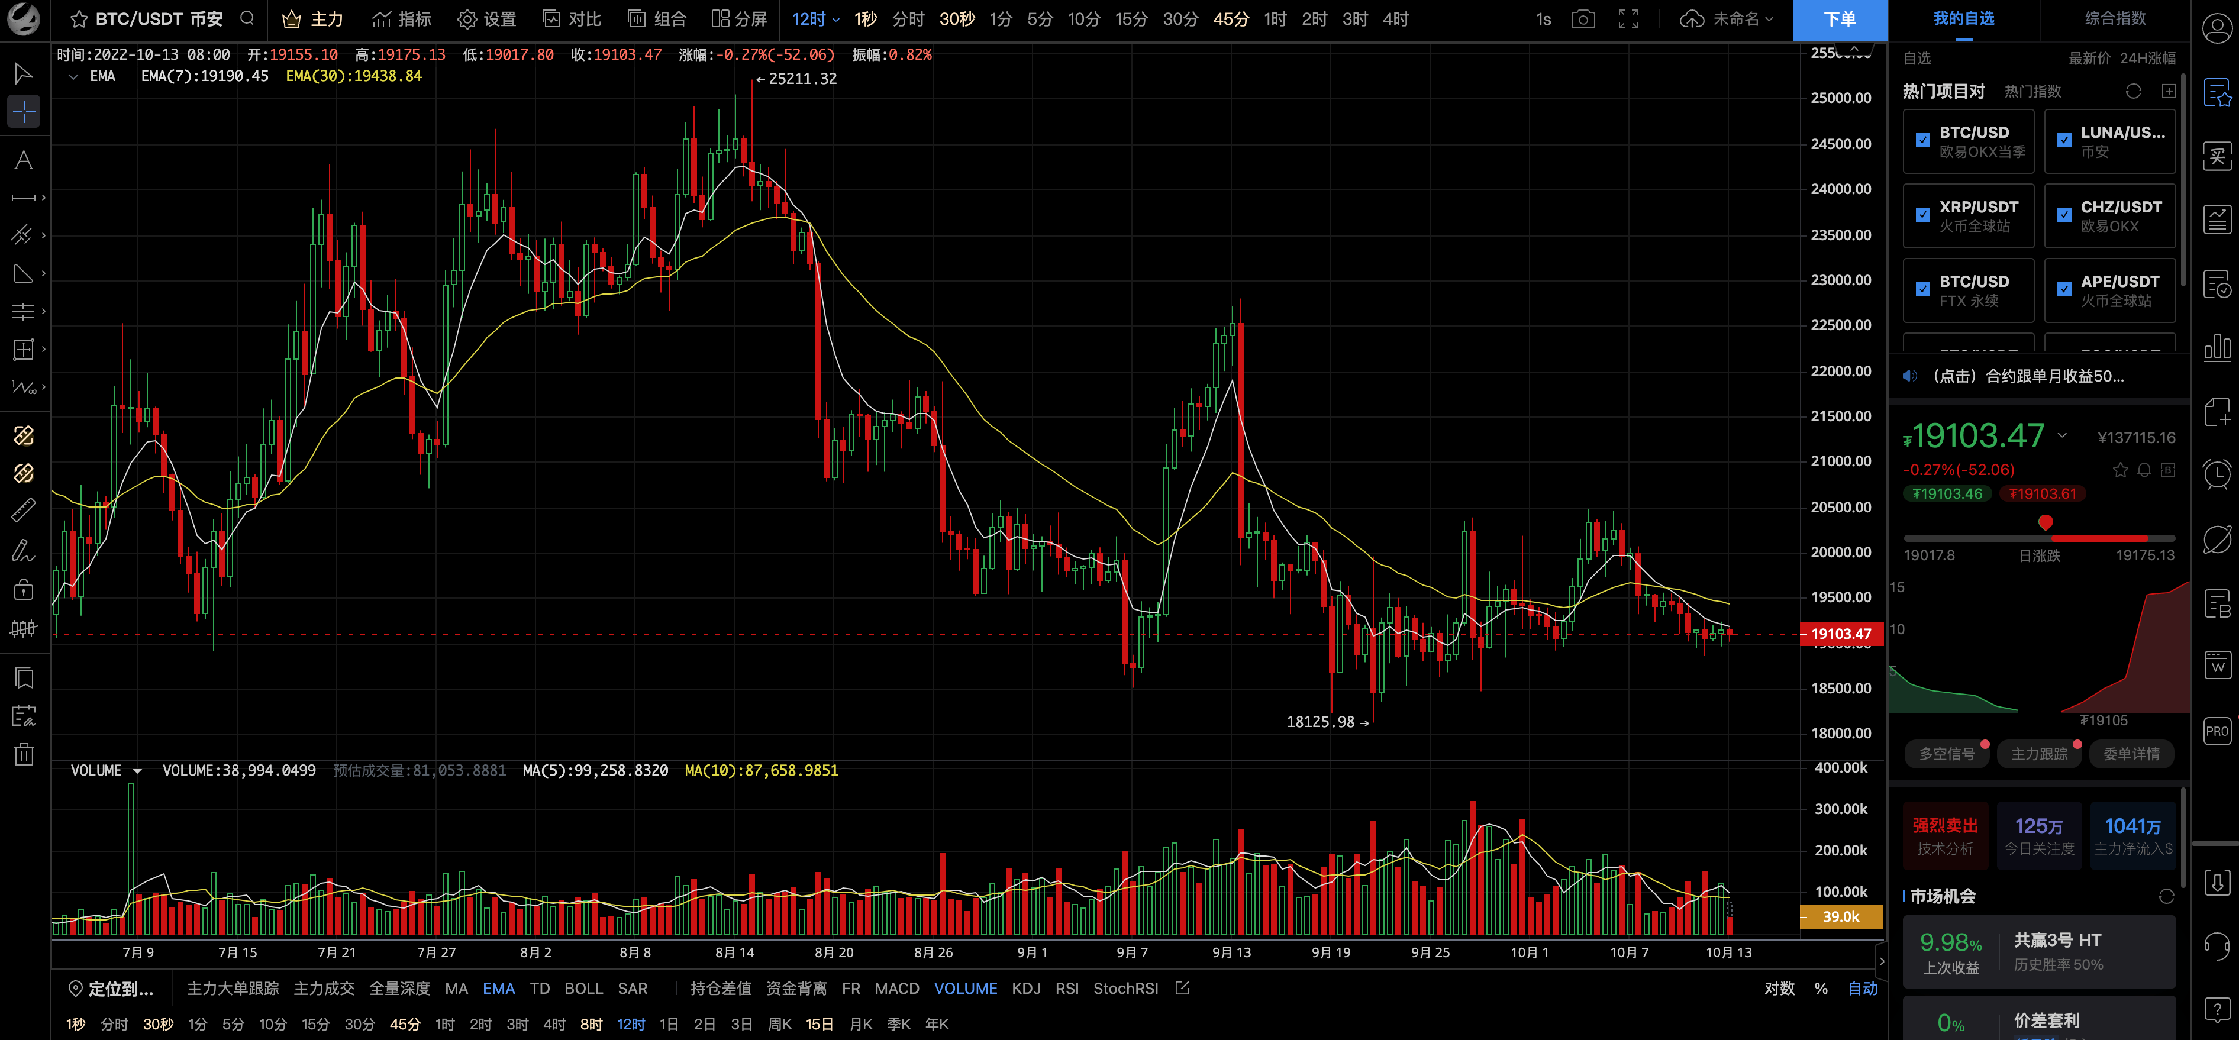This screenshot has width=2239, height=1040.
Task: Click the blue 下单 order button
Action: click(1839, 19)
